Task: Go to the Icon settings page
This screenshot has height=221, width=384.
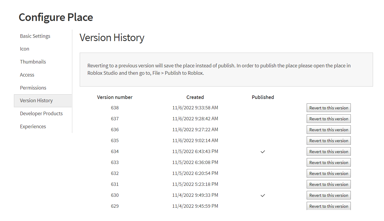Action: pyautogui.click(x=25, y=49)
